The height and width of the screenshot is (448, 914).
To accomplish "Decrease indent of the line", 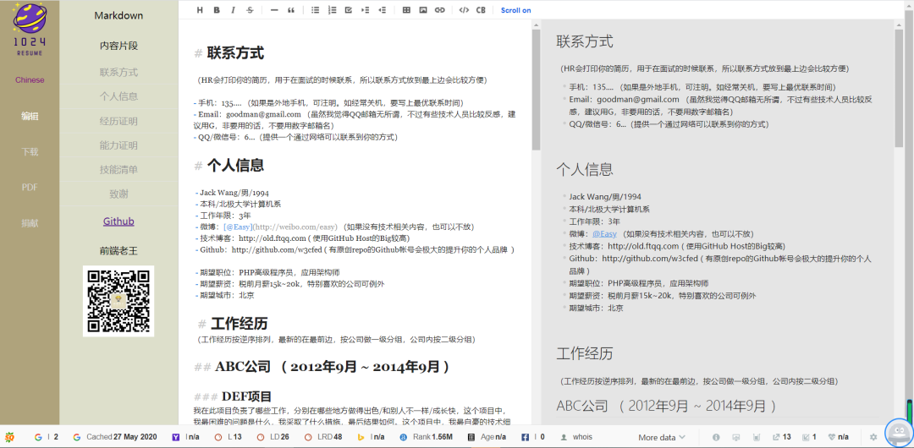I will 382,10.
